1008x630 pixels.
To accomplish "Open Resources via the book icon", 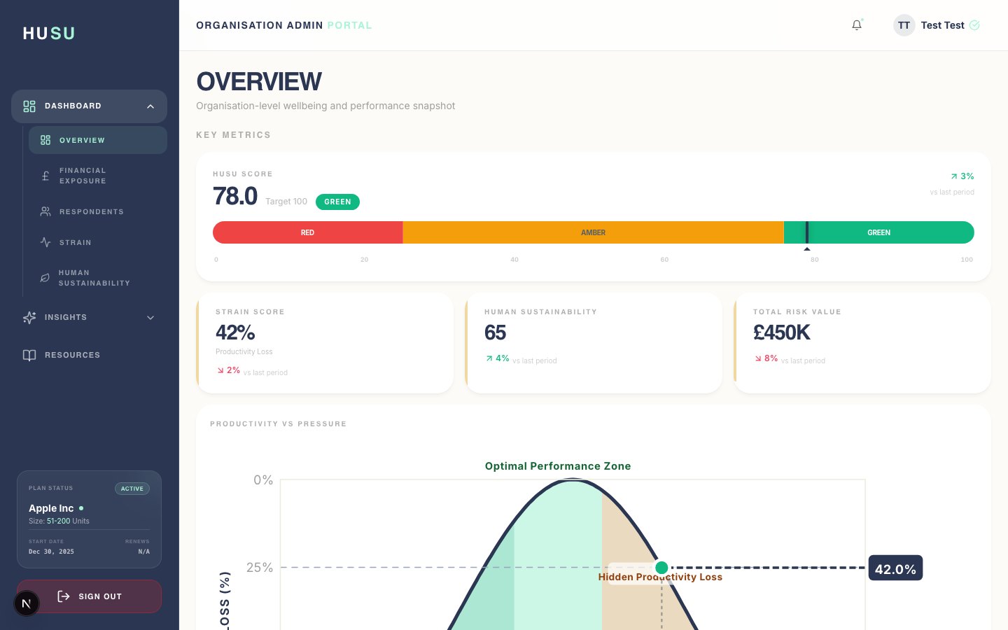I will pyautogui.click(x=29, y=355).
